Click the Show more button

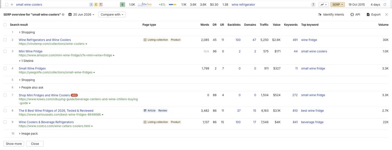pyautogui.click(x=14, y=143)
